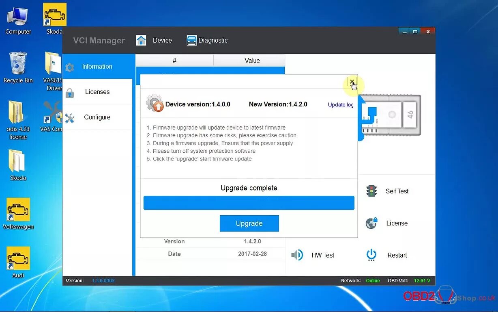Click the '12.61 V' OBD voltage value
The width and height of the screenshot is (498, 312).
tap(422, 281)
